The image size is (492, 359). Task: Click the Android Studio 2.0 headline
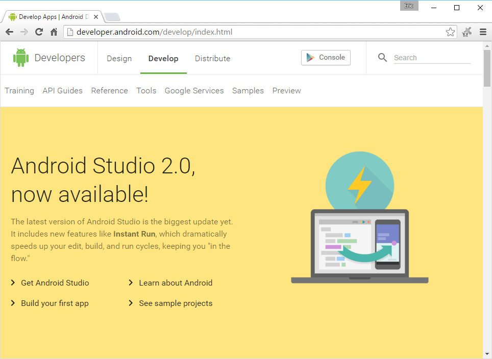point(103,179)
